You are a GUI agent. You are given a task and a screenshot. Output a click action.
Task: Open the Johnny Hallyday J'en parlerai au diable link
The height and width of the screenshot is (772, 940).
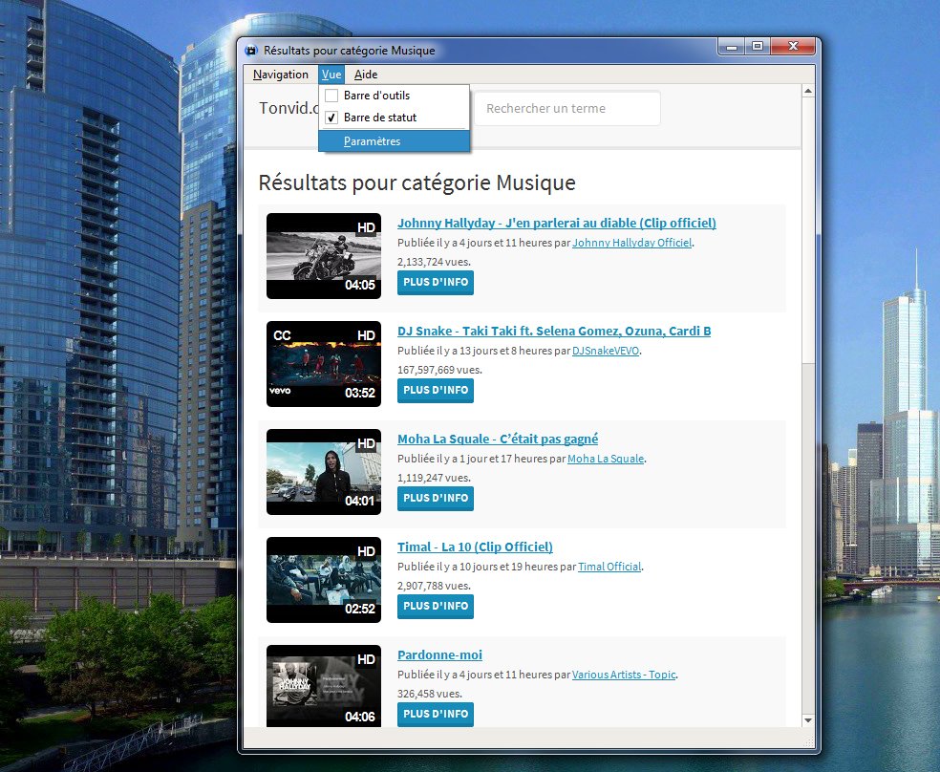(x=556, y=223)
